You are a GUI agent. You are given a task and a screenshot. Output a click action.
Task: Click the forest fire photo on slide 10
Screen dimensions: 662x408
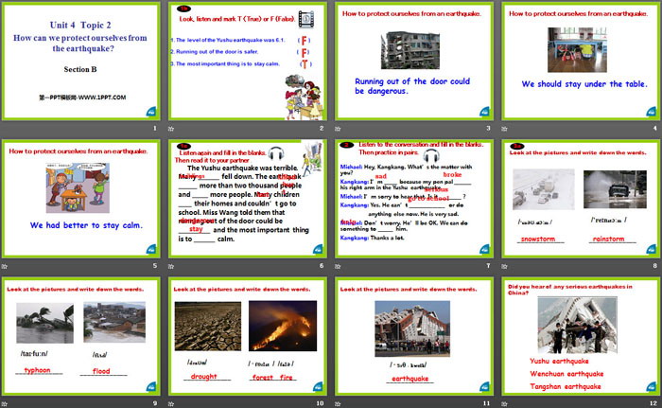283,326
